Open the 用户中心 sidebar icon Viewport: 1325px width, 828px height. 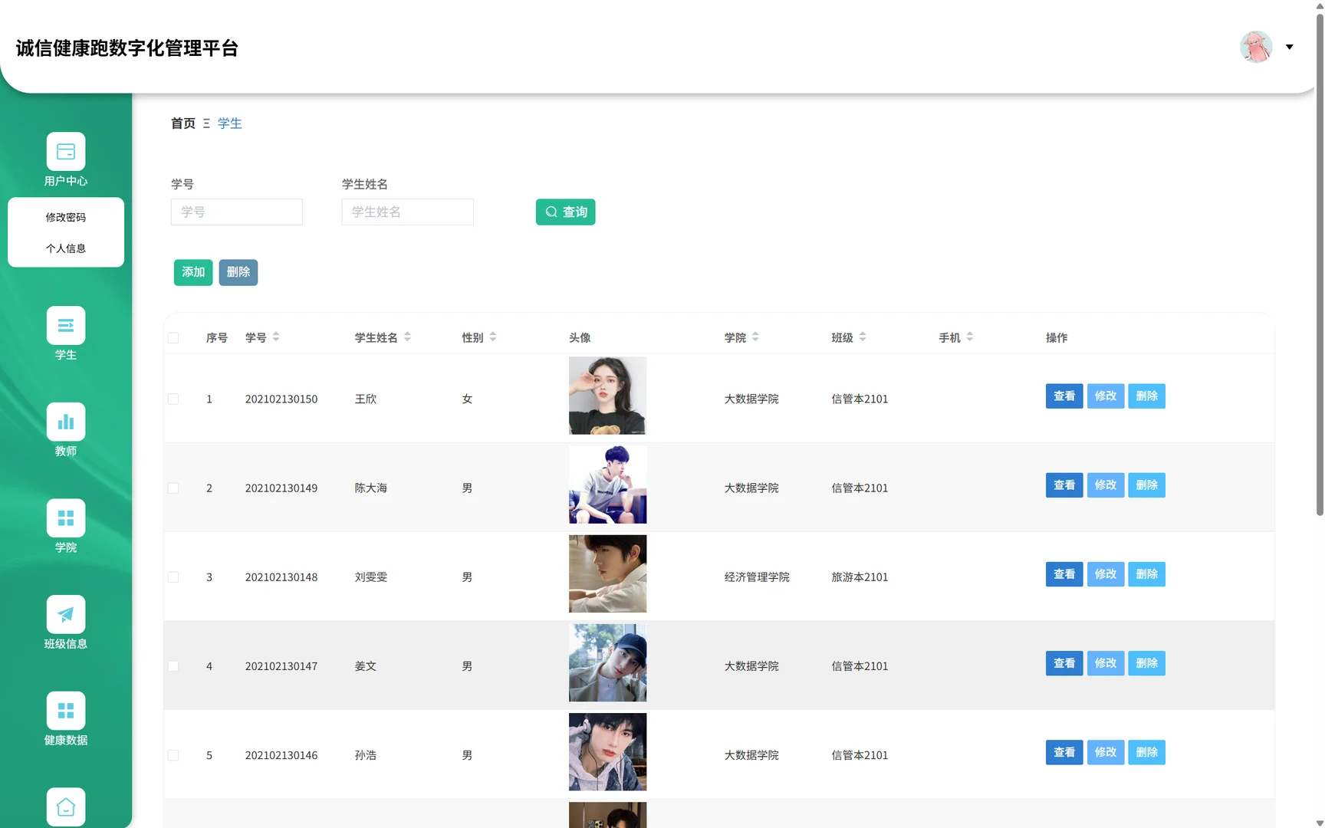click(x=66, y=152)
